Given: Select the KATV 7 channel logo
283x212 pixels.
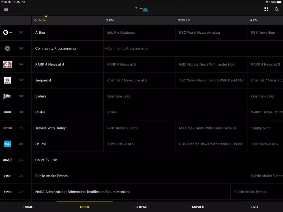Looking at the screenshot, I should (8, 80).
